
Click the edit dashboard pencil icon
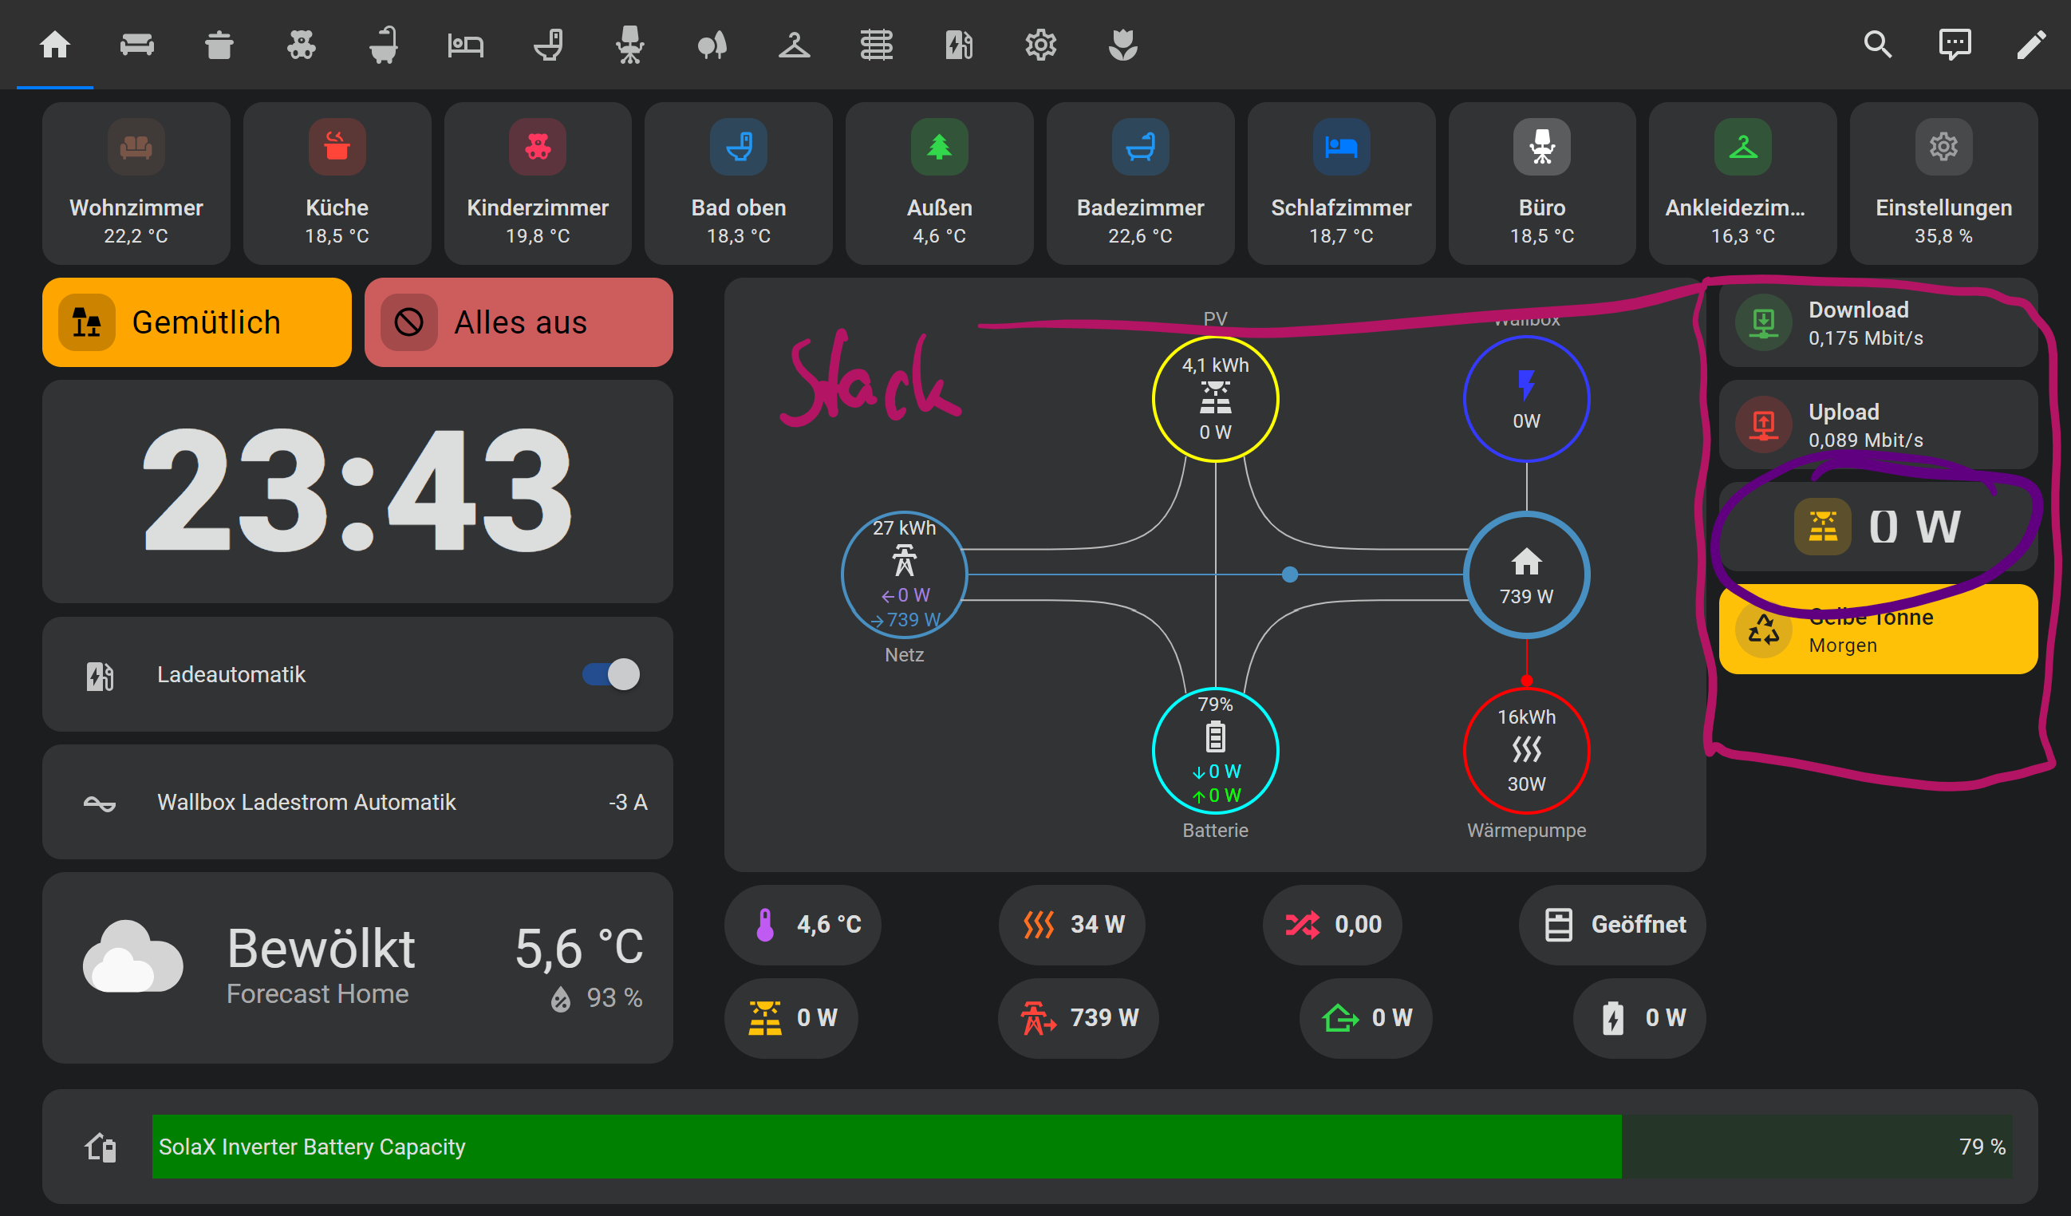[2031, 45]
